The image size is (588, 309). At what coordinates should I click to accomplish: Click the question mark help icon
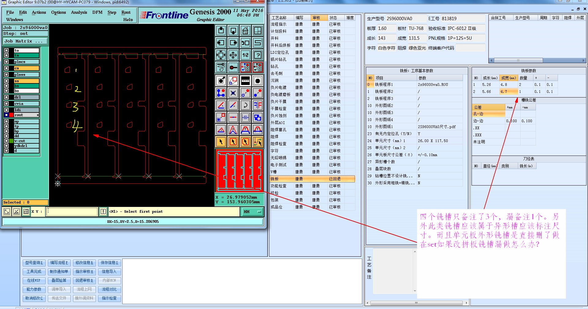pos(258,55)
